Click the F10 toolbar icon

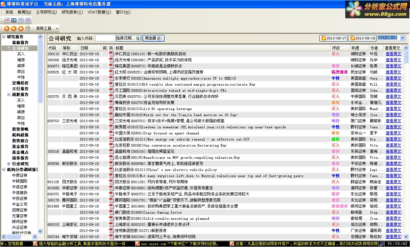[28, 20]
